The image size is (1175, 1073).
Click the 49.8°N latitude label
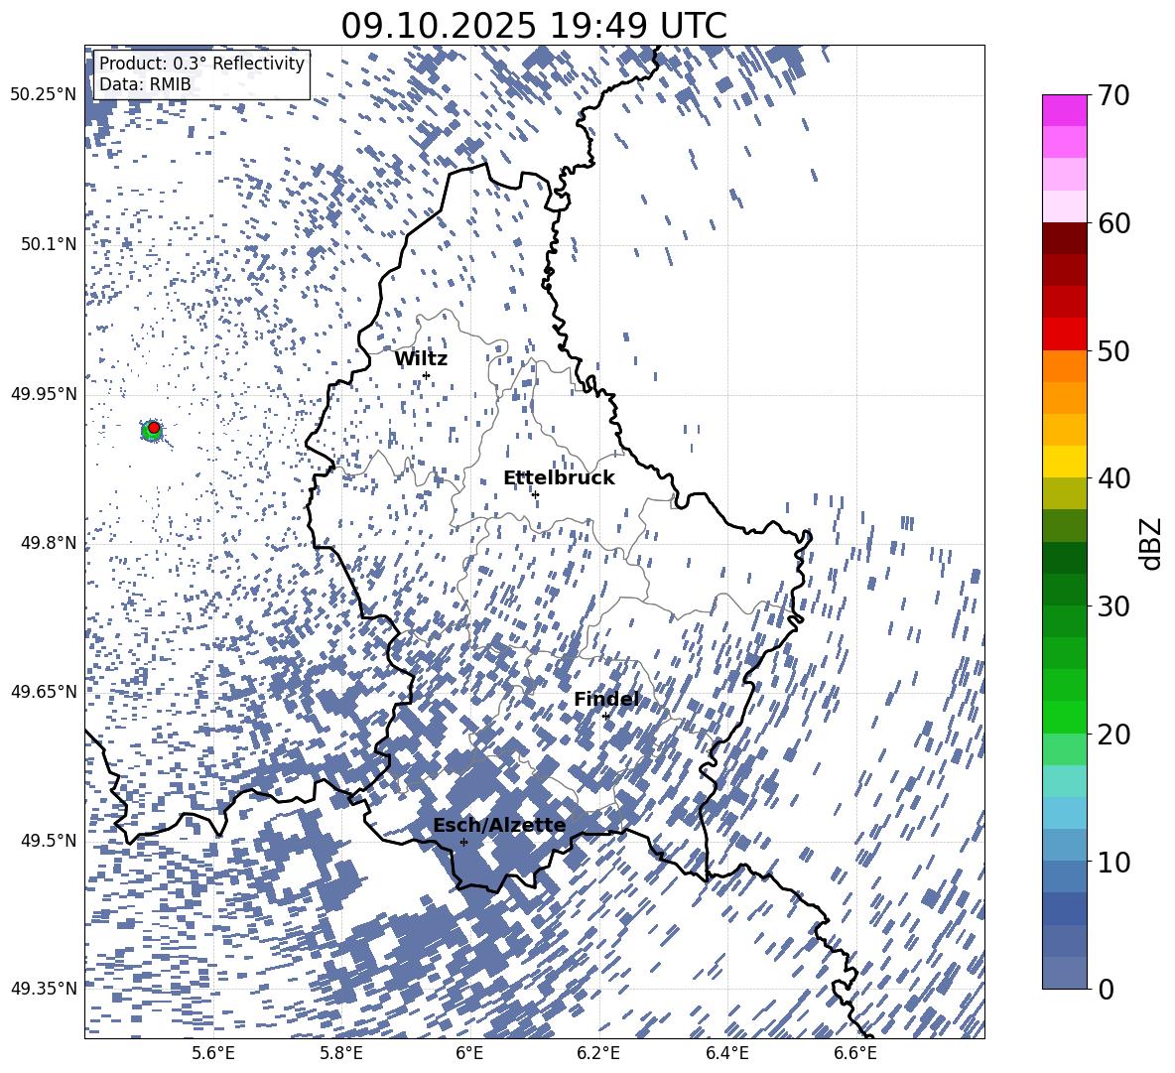pos(48,543)
